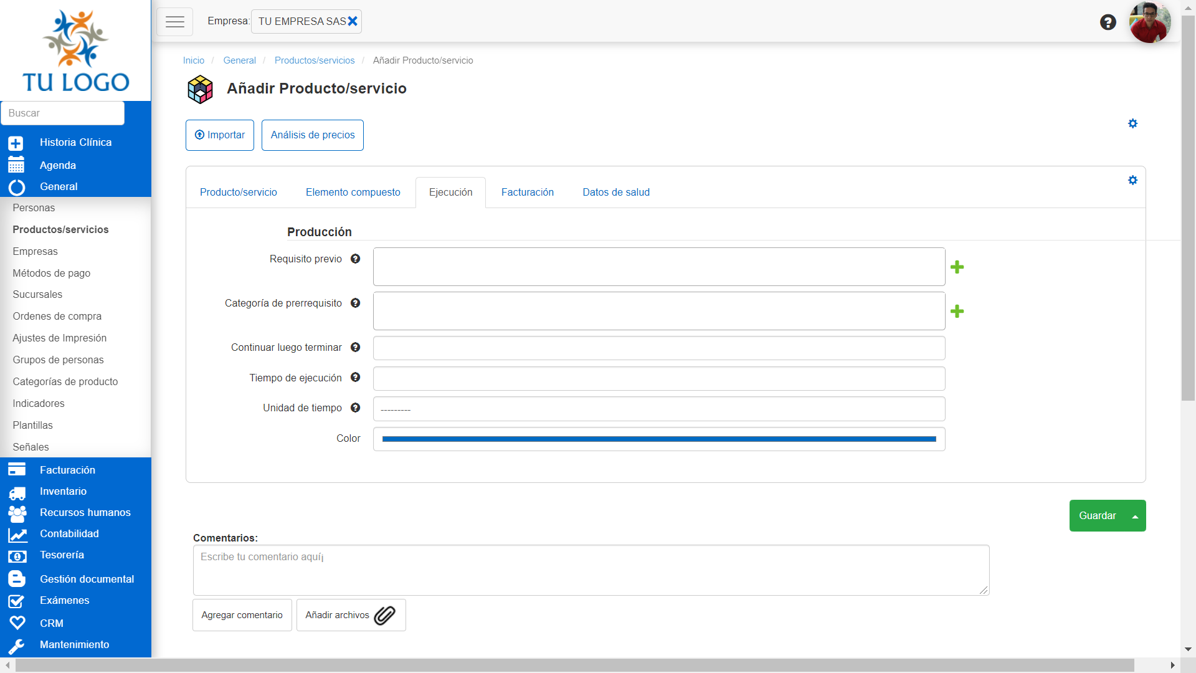Open the blue Color picker swatch

pyautogui.click(x=658, y=439)
